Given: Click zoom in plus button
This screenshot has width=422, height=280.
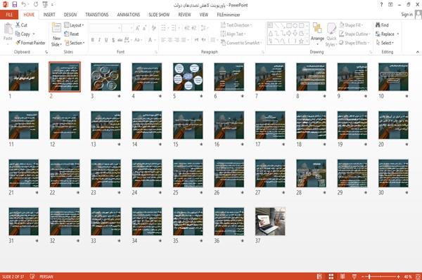Looking at the screenshot, I should (x=398, y=276).
